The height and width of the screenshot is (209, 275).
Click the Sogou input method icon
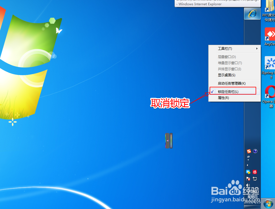tap(249, 151)
